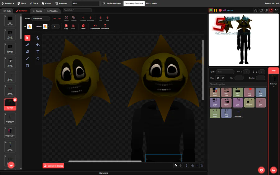Switch to the Backdrops tab

(22, 11)
